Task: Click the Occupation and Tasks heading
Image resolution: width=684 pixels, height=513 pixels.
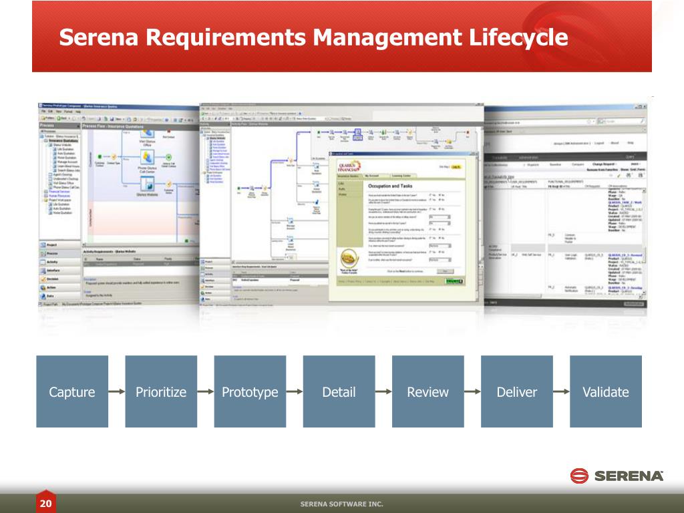Action: coord(390,186)
